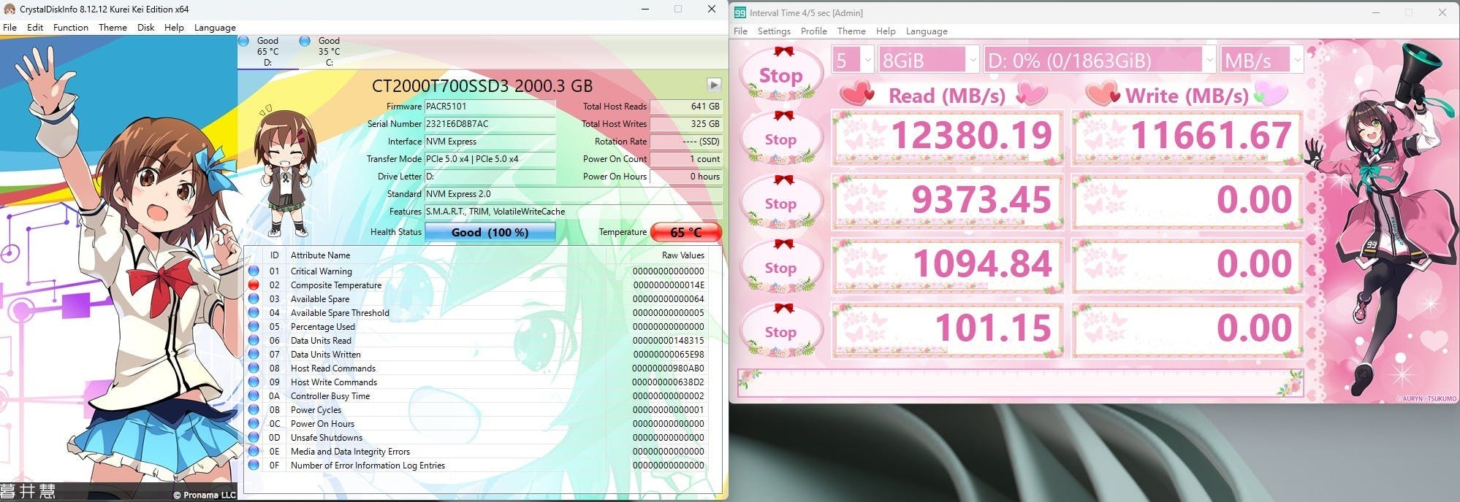Click the topmost Stop button
The image size is (1460, 502).
(780, 76)
